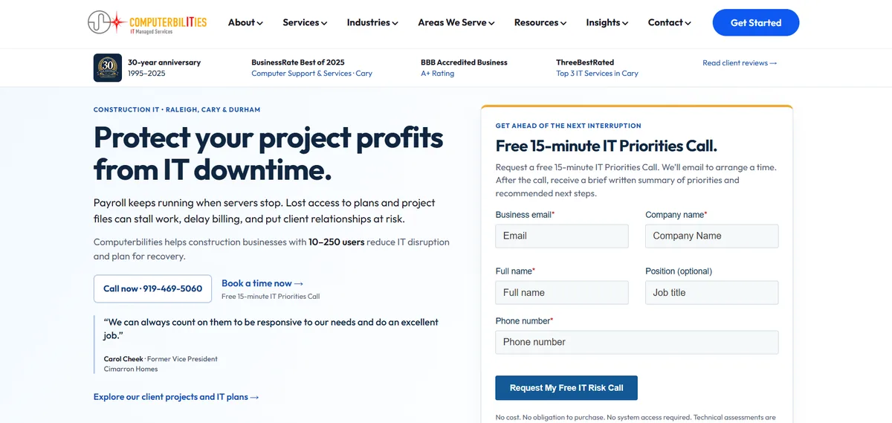Expand the Insights dropdown

(607, 23)
